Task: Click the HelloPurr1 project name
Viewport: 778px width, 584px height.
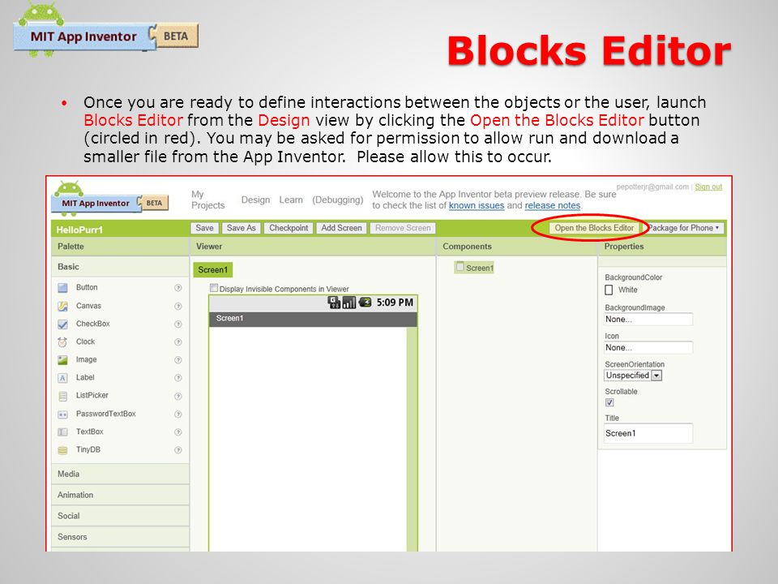Action: pos(79,230)
